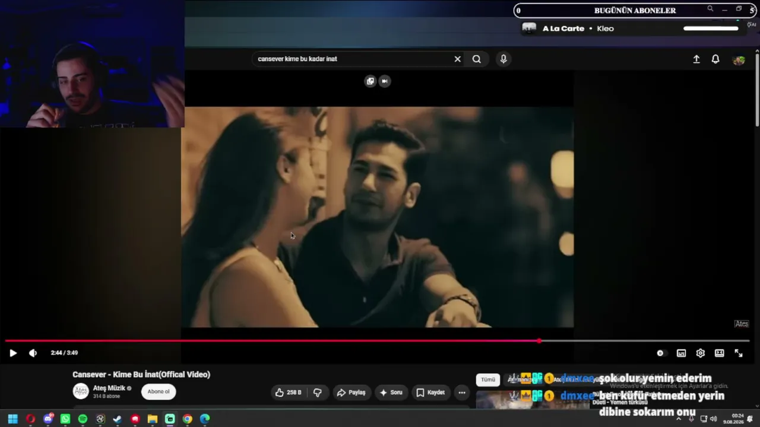Click the search magnifier button
The image size is (760, 427).
click(x=476, y=59)
